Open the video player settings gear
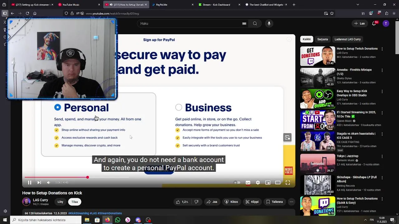 click(x=258, y=183)
